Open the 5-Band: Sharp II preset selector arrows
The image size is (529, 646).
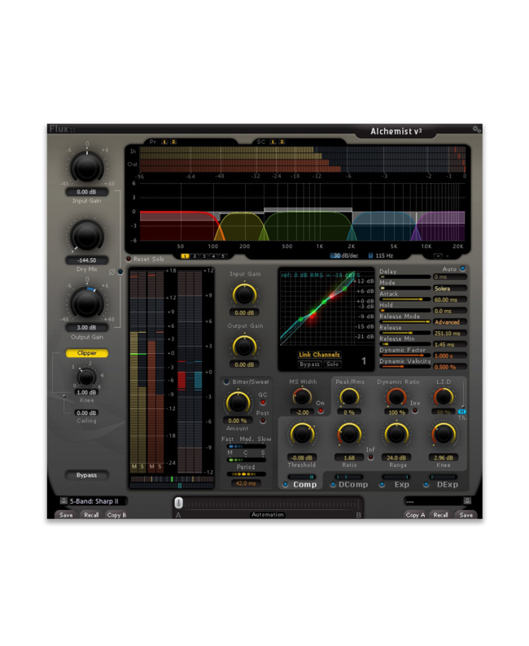point(63,501)
